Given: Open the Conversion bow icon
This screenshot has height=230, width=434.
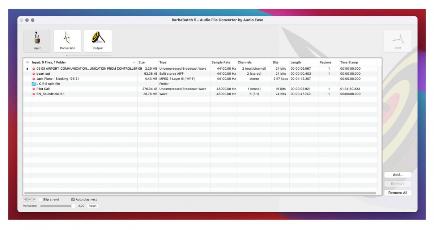Looking at the screenshot, I should tap(68, 41).
